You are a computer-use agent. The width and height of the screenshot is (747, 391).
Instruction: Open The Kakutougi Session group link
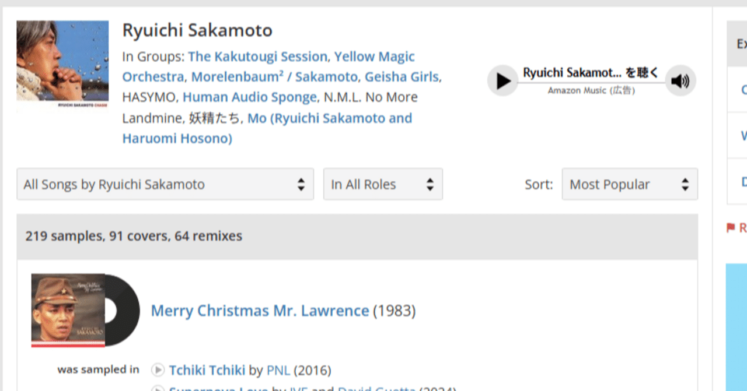257,57
